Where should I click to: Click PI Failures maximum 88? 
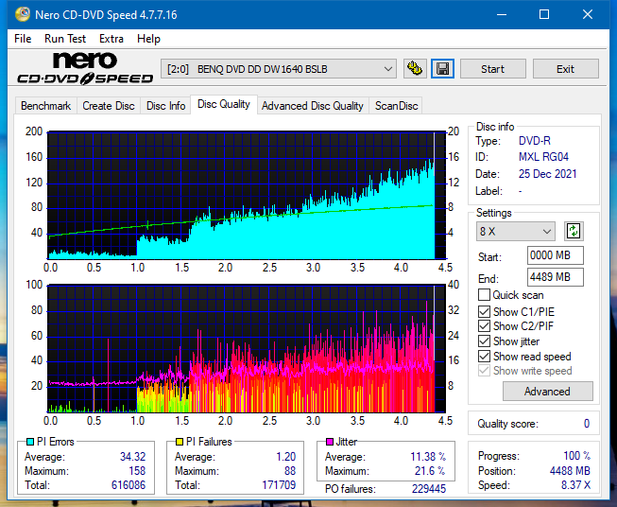pos(290,471)
